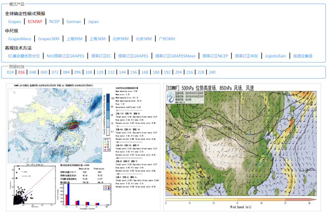Open EC集合最优百分位 method
327x214 pixels.
(24, 56)
